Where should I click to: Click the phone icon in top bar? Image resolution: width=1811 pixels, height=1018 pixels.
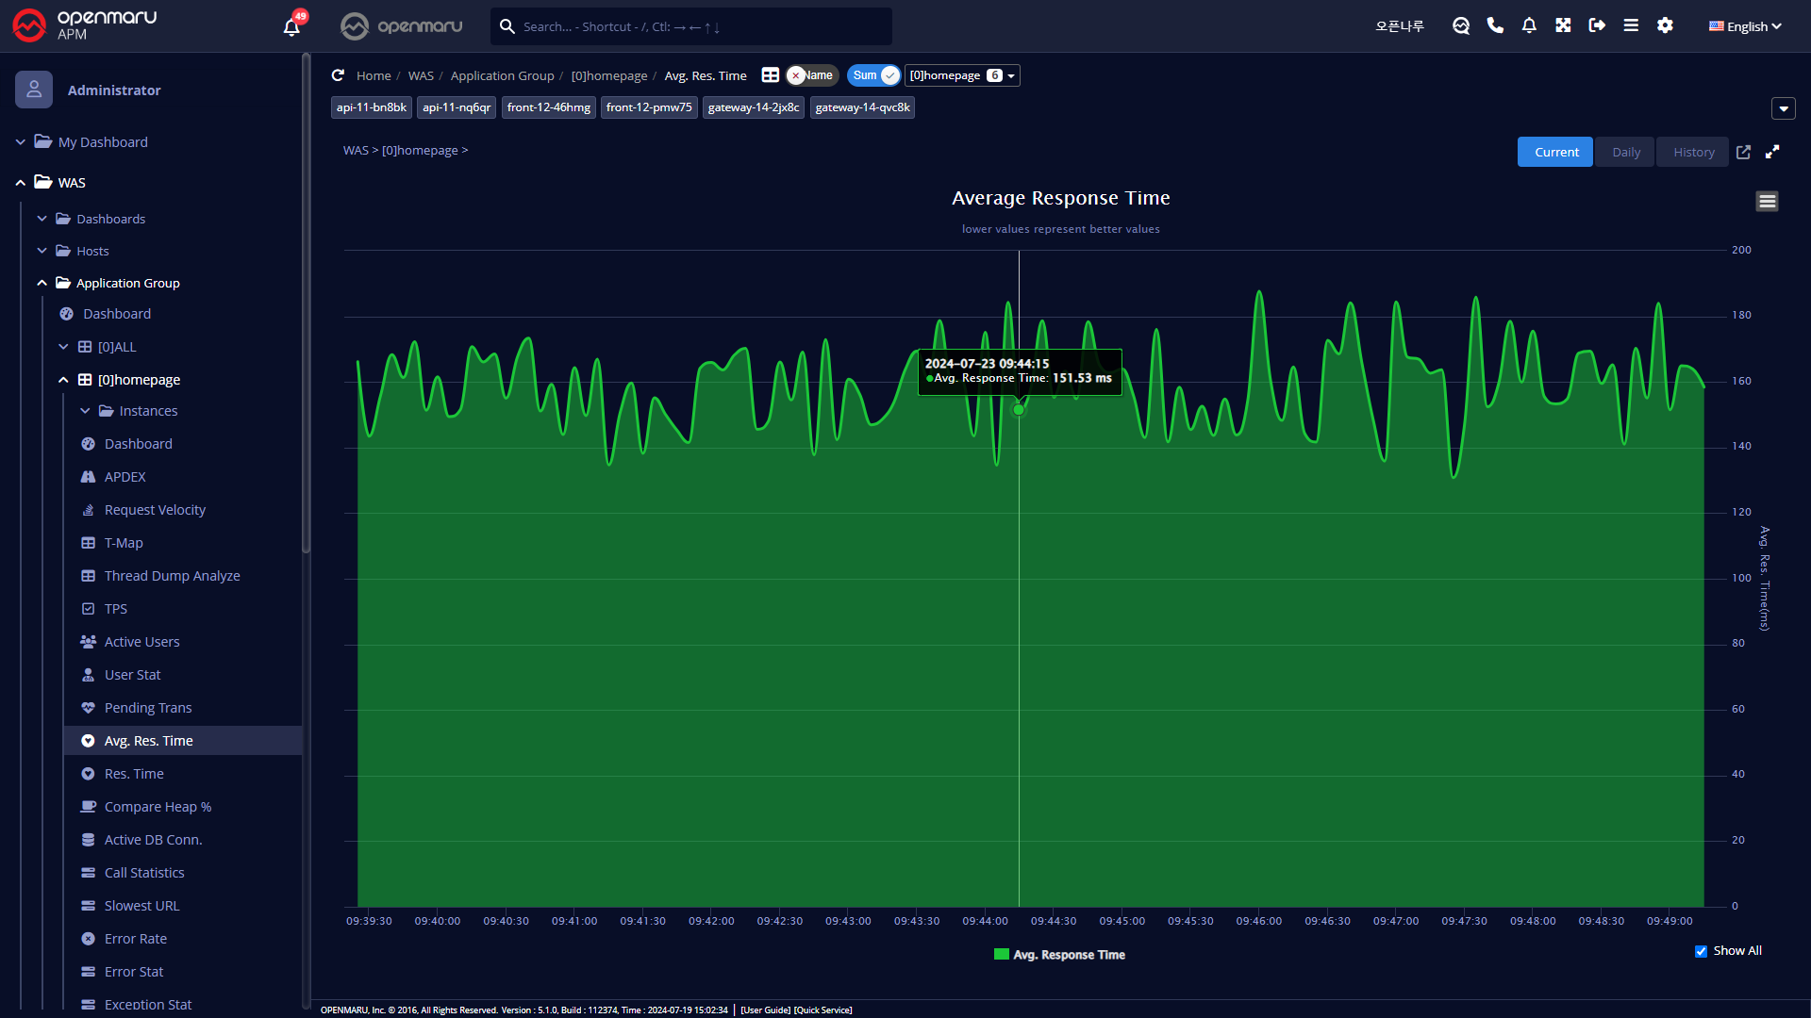point(1495,25)
